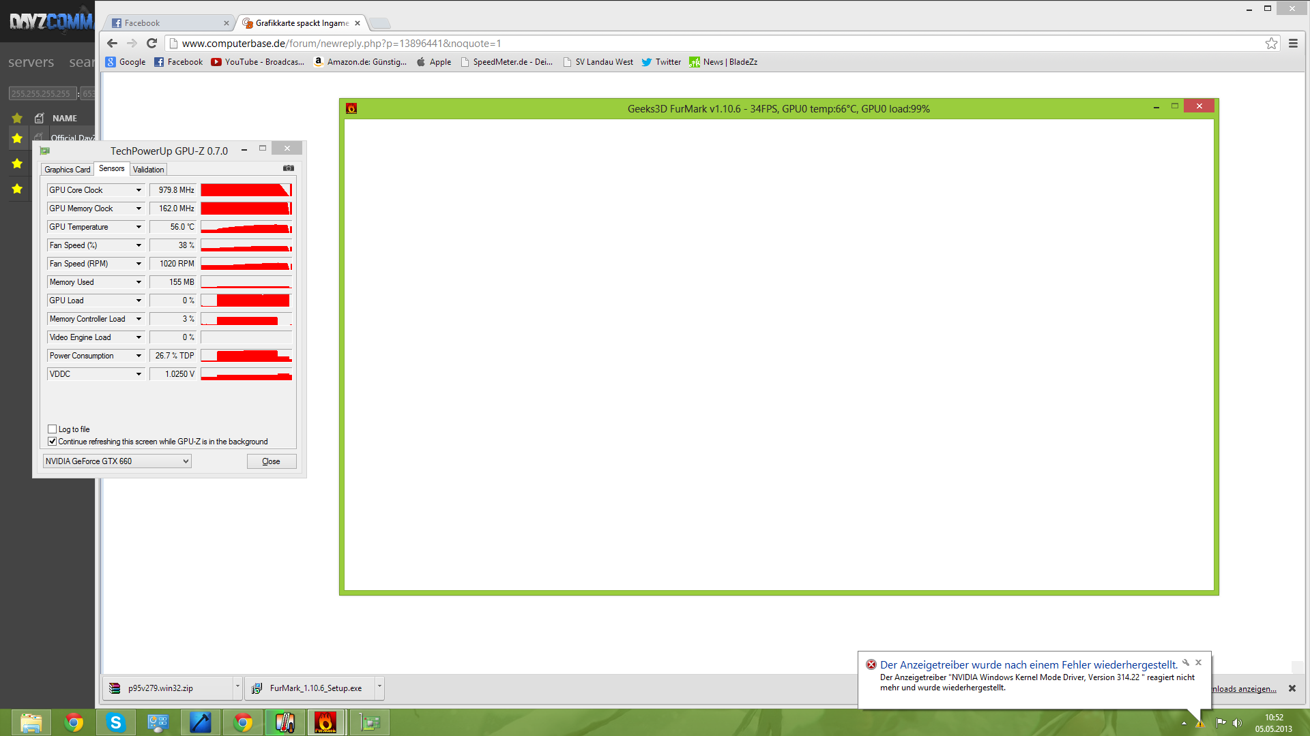Click the GPU-Z screenshot camera icon
This screenshot has width=1310, height=736.
coord(289,168)
